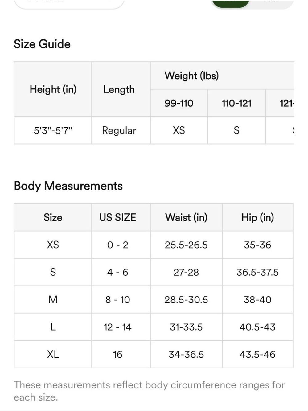This screenshot has width=308, height=411.
Task: Select the Waist (in) column header
Action: (x=186, y=217)
